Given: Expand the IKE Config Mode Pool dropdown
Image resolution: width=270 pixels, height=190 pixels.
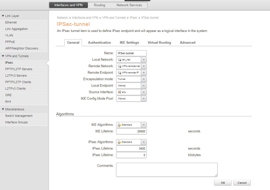Looking at the screenshot, I should click(x=144, y=99).
